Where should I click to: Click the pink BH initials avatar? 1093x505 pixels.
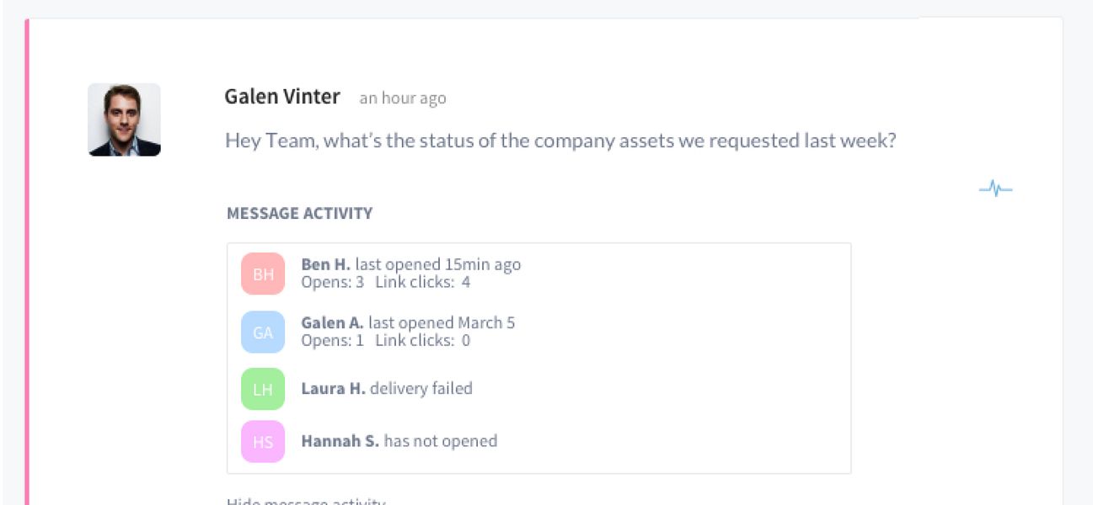tap(263, 274)
